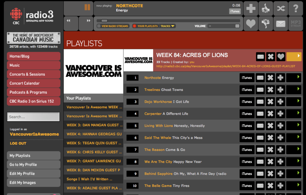Open the Home/Blog menu item
This screenshot has width=306, height=195.
pyautogui.click(x=33, y=56)
